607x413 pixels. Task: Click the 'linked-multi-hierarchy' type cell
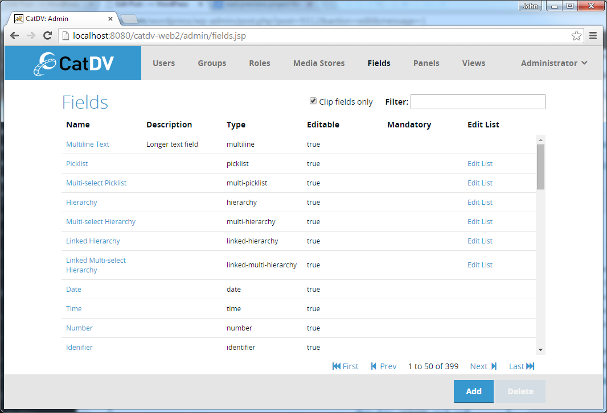click(262, 265)
